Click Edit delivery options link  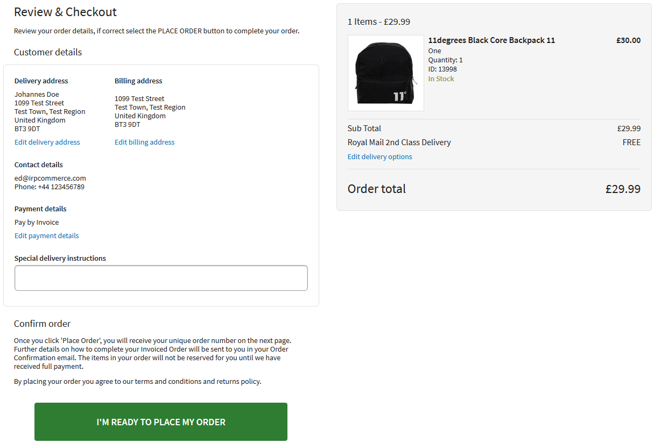[379, 157]
